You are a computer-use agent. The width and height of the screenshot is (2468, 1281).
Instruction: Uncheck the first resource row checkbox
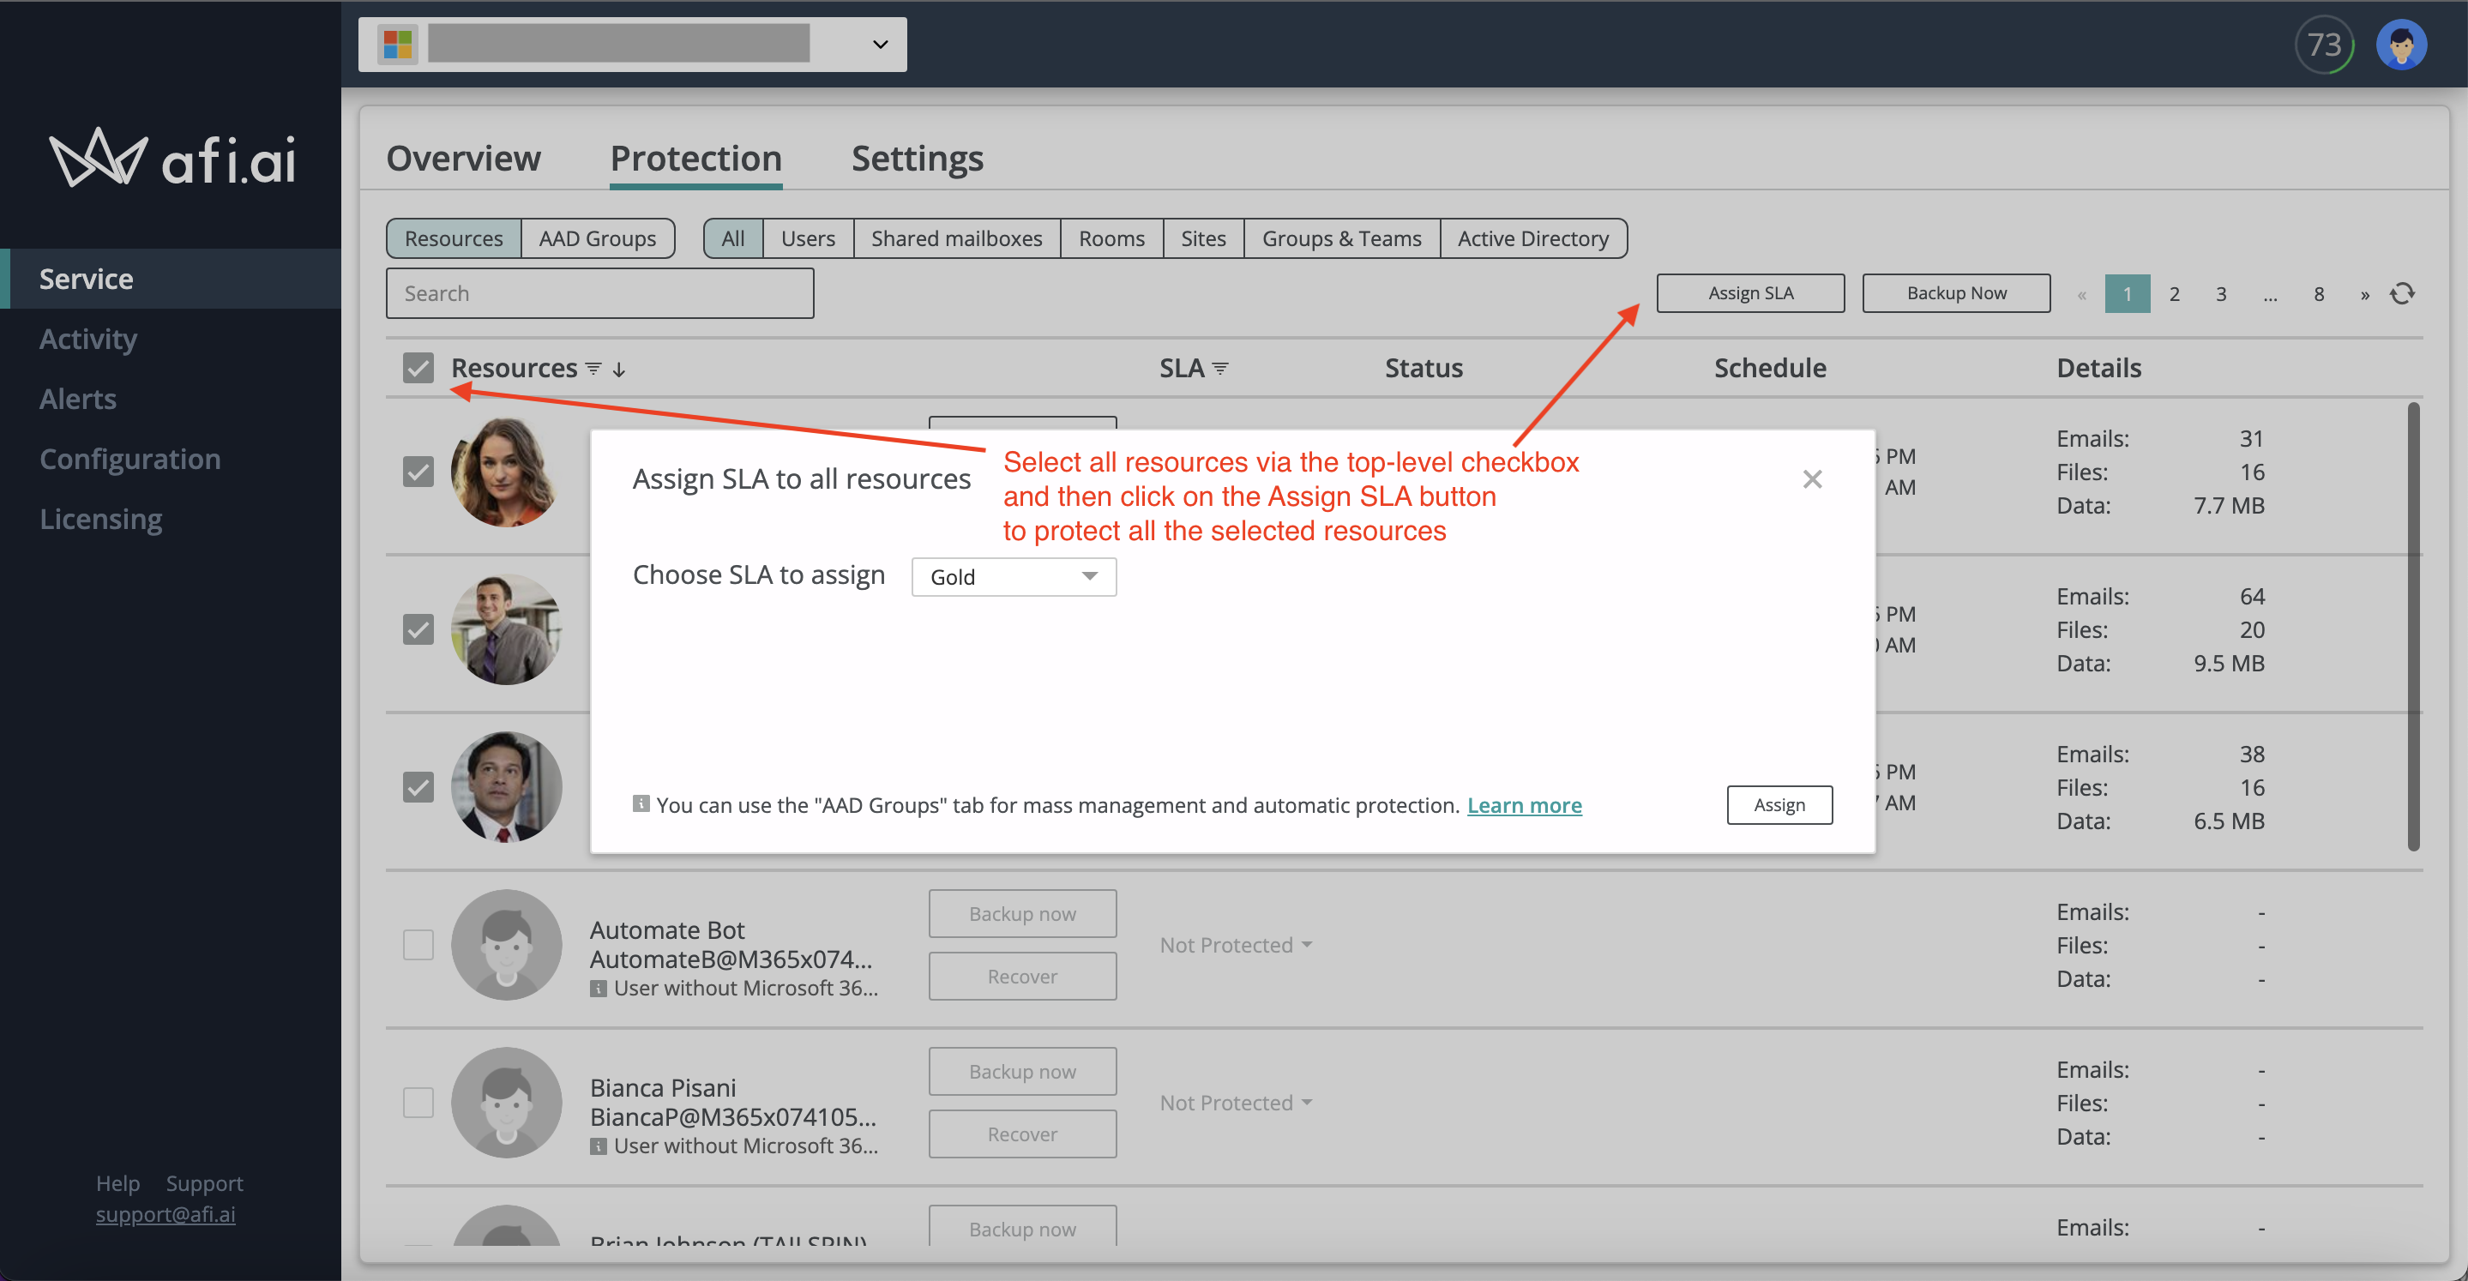pyautogui.click(x=418, y=472)
